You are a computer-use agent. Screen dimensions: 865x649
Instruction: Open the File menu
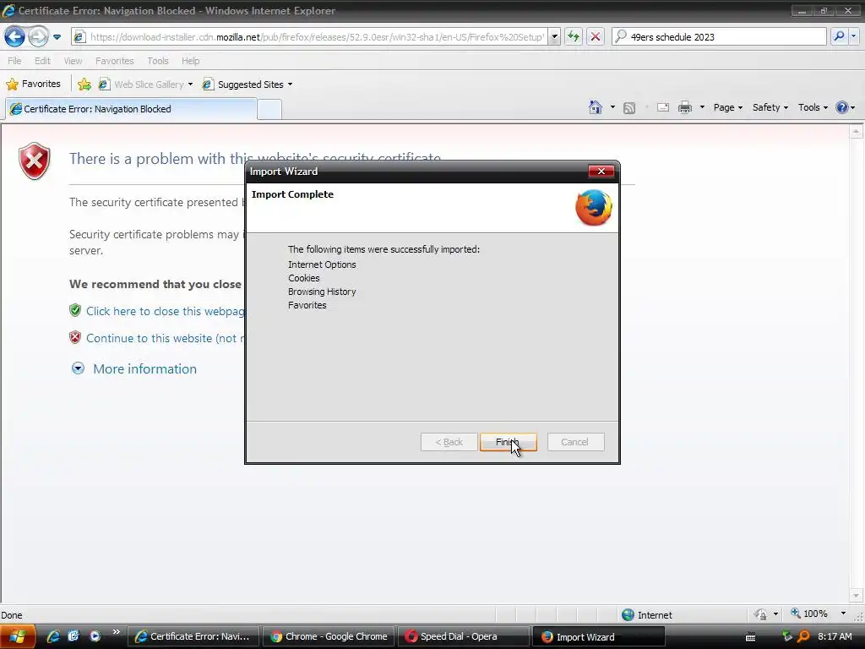click(14, 61)
